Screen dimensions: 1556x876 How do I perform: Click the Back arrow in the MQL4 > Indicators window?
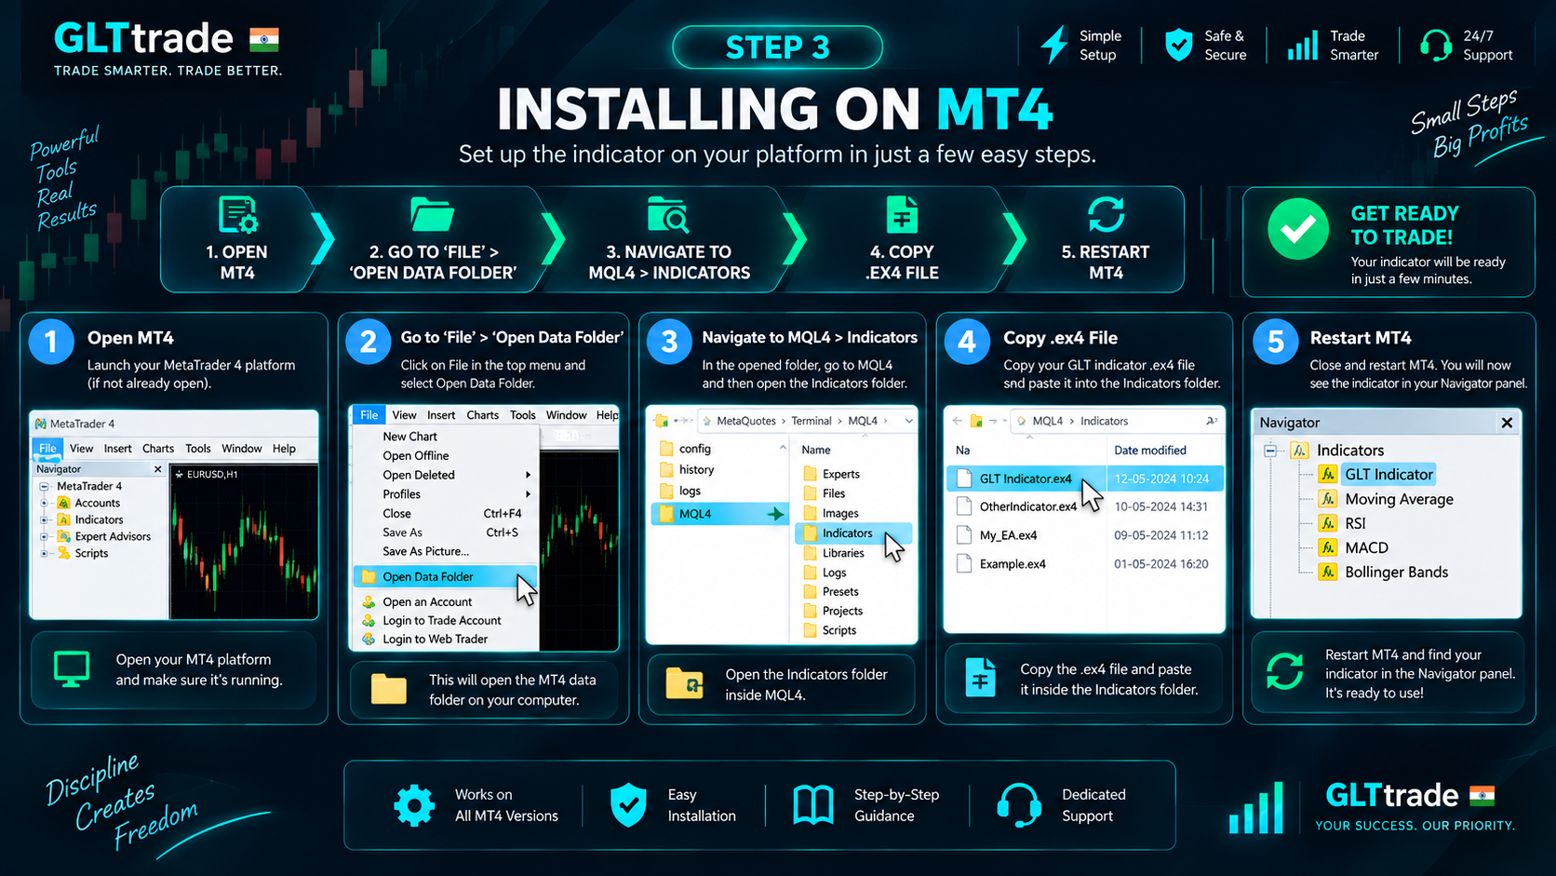(958, 421)
